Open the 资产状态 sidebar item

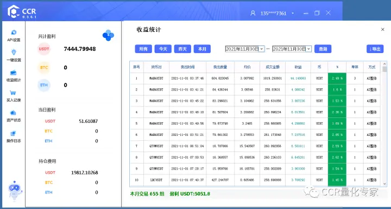(14, 116)
